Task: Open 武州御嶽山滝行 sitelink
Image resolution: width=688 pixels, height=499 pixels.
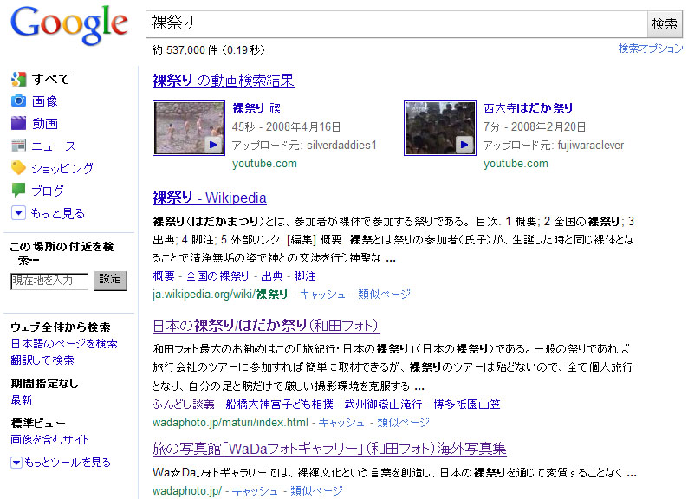Action: point(384,405)
